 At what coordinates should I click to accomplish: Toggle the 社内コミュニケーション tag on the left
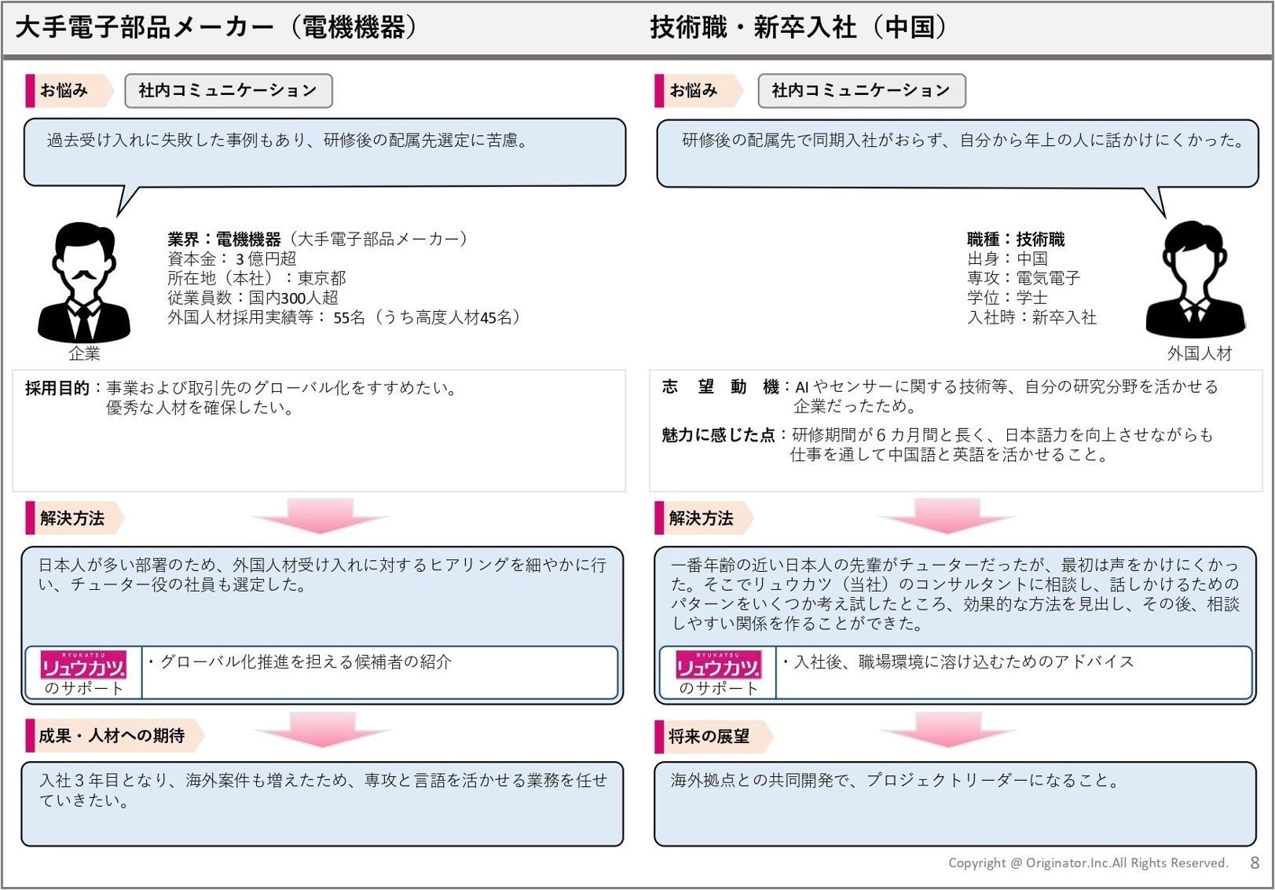tap(229, 90)
